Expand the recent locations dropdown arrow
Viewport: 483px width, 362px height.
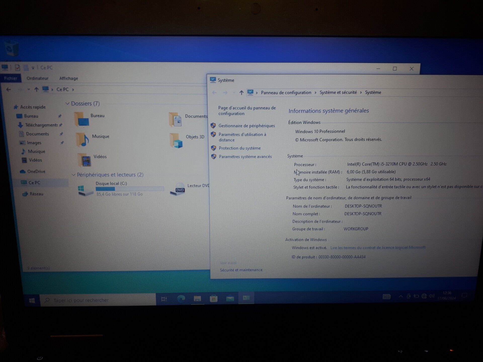(x=28, y=89)
